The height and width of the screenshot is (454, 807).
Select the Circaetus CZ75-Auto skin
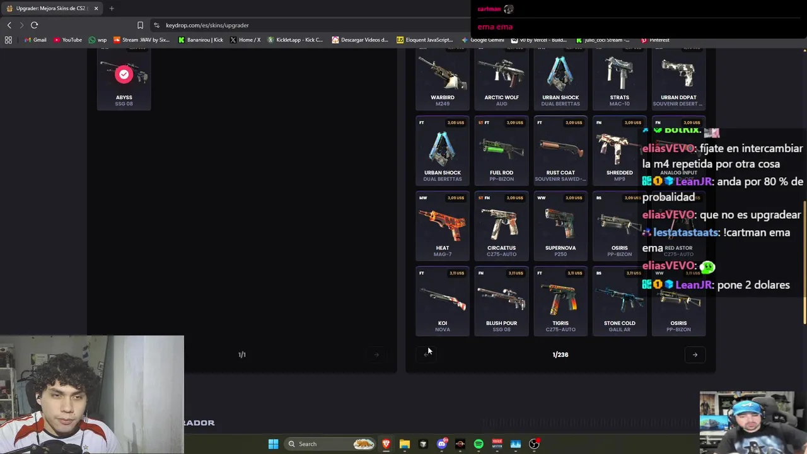pyautogui.click(x=501, y=226)
